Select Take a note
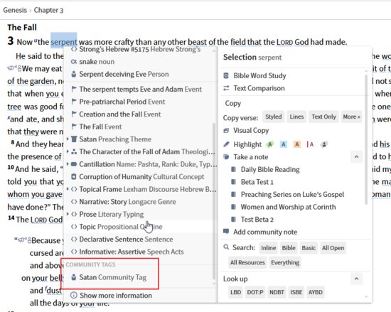 point(251,157)
